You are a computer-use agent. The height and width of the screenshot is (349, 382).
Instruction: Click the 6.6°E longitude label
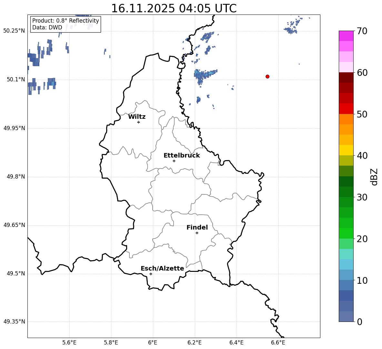(x=278, y=343)
